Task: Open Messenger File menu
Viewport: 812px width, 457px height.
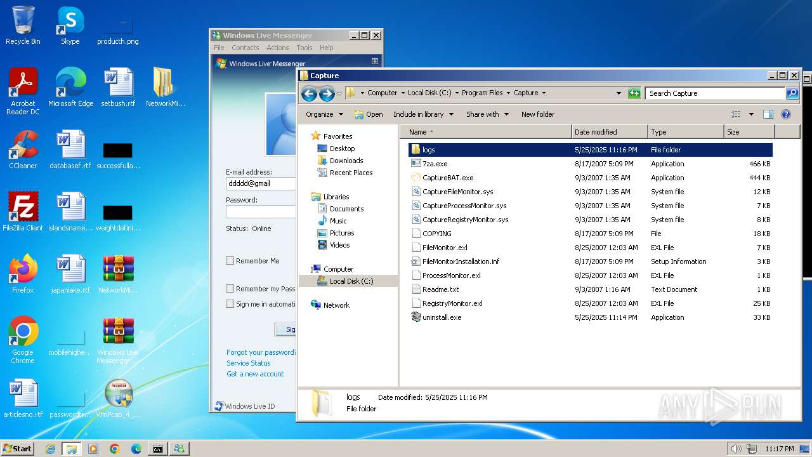Action: [x=219, y=48]
